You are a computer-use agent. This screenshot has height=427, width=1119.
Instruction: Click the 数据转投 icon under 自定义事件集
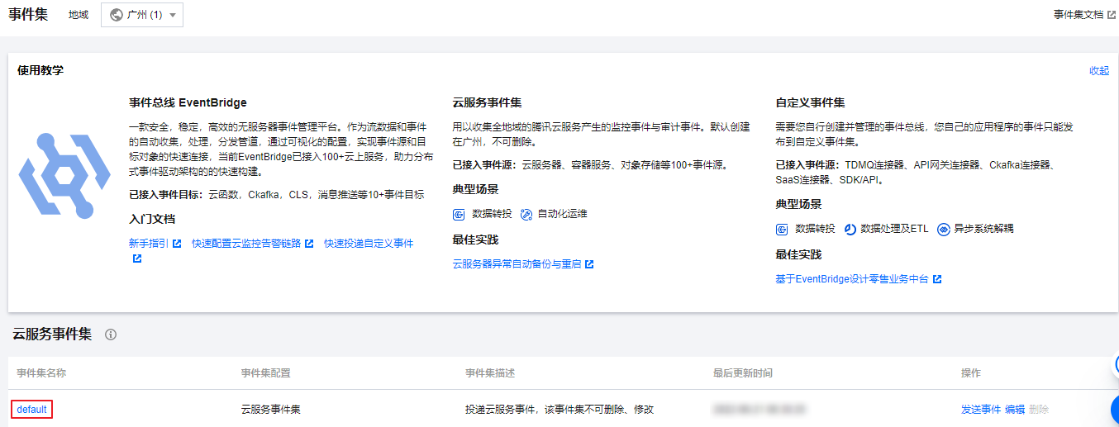click(782, 229)
